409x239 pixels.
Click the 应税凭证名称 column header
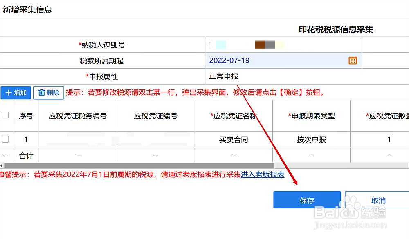pos(234,116)
